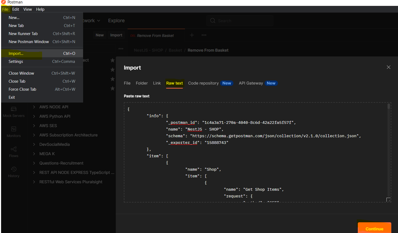Open the workspace dropdown chevron near Explore
Screen dimensions: 398x233
99,21
